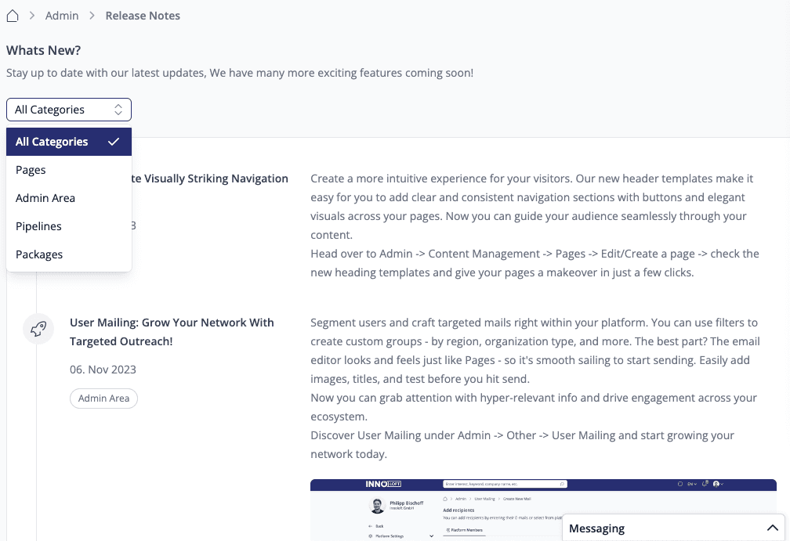Click the home icon in breadcrumb
Screen dimensions: 790x541
pyautogui.click(x=13, y=16)
